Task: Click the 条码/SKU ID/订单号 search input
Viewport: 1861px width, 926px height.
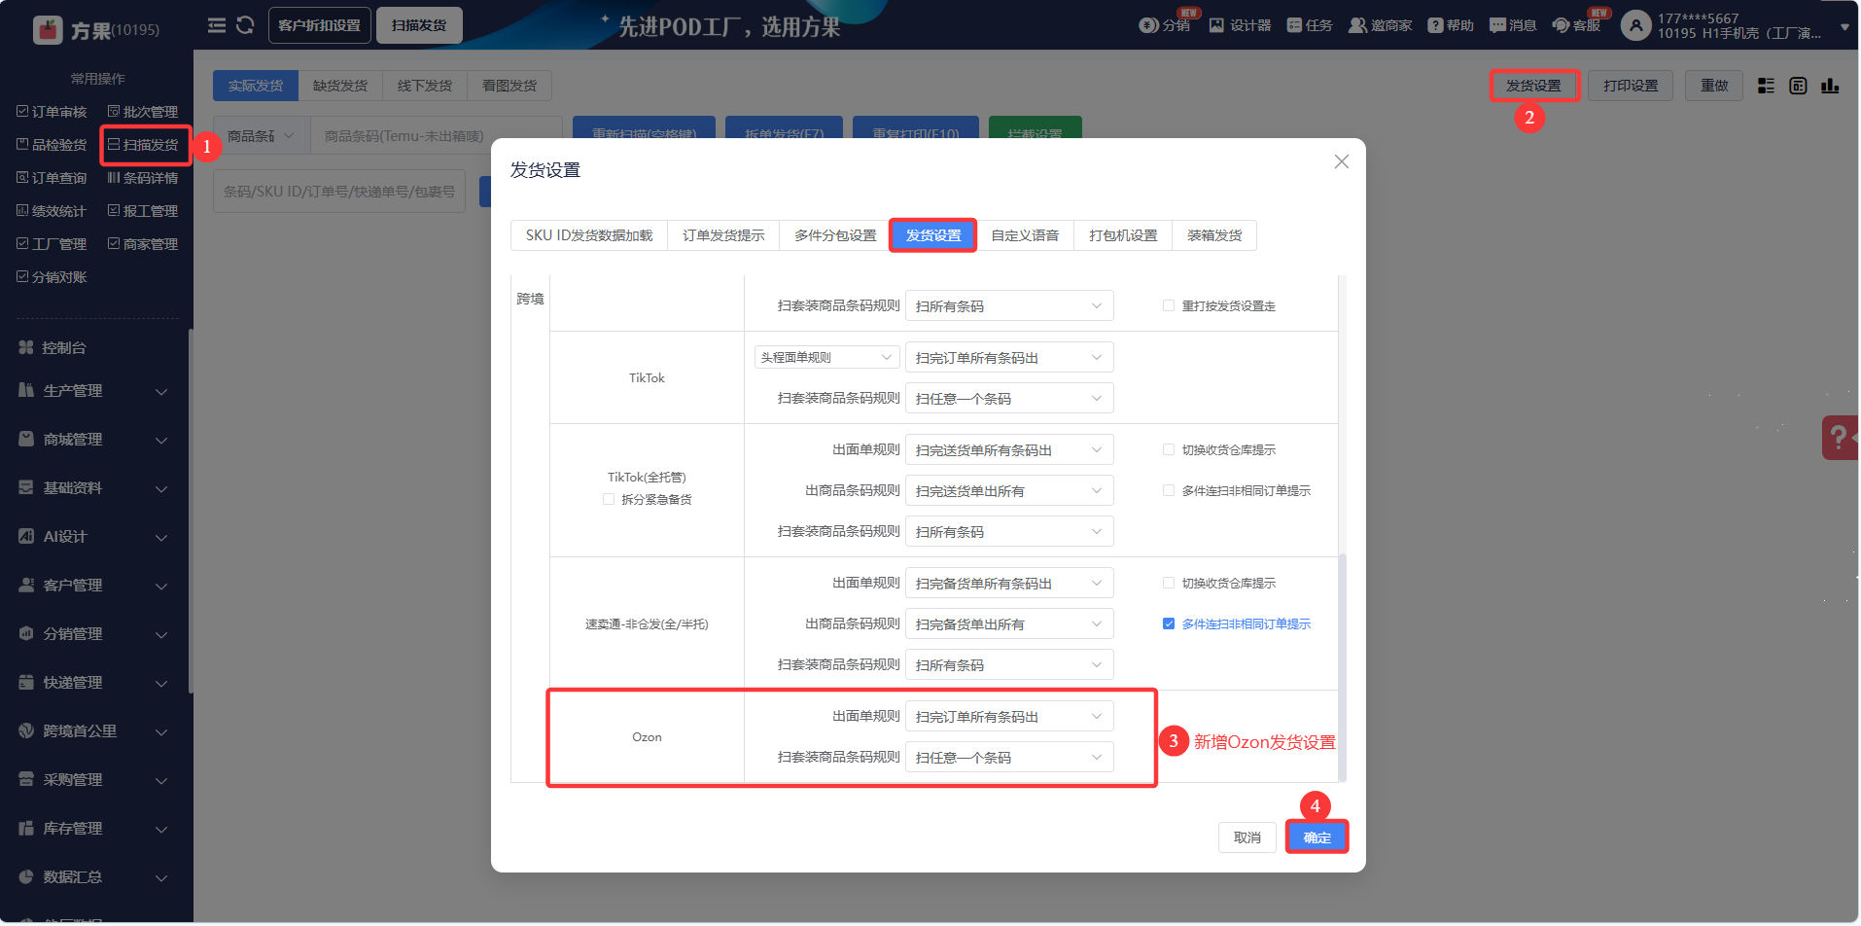Action: click(x=339, y=192)
